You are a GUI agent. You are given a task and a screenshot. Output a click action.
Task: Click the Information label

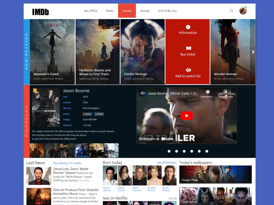point(188,33)
